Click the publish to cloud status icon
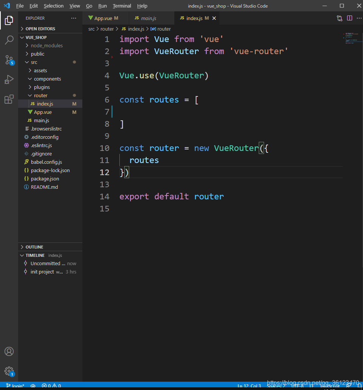363x390 pixels. [33, 386]
